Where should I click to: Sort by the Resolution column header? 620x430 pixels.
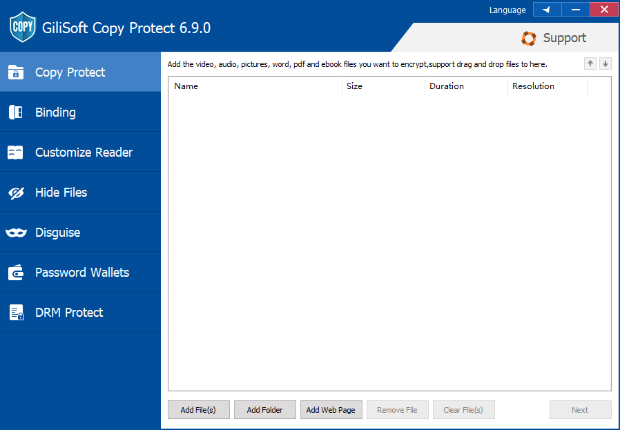[548, 86]
